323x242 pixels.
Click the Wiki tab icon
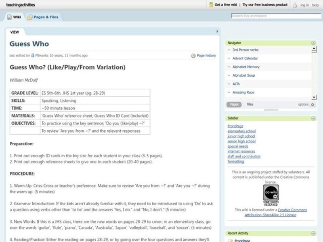pyautogui.click(x=10, y=17)
